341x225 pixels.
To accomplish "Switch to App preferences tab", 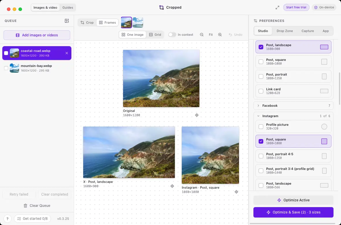I will click(x=325, y=31).
